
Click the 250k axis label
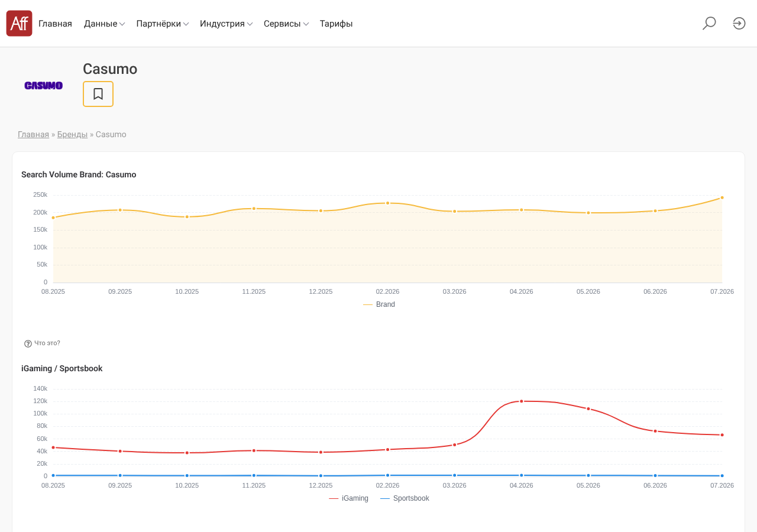tap(40, 195)
